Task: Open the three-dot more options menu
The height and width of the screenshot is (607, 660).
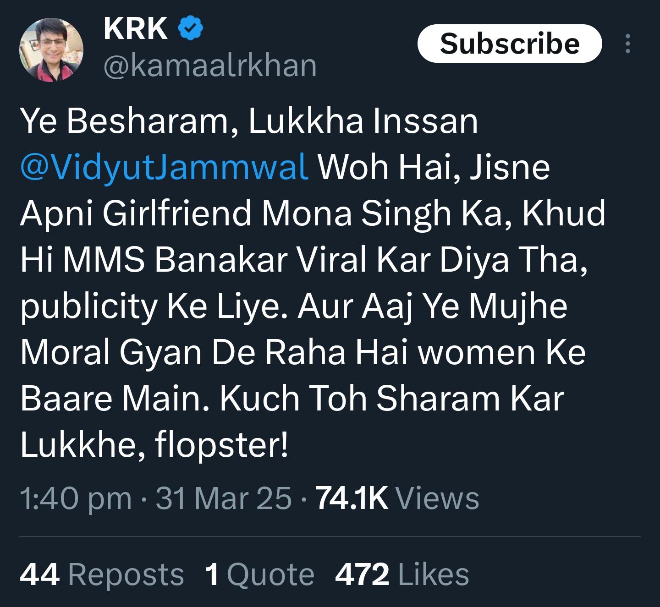Action: coord(628,44)
